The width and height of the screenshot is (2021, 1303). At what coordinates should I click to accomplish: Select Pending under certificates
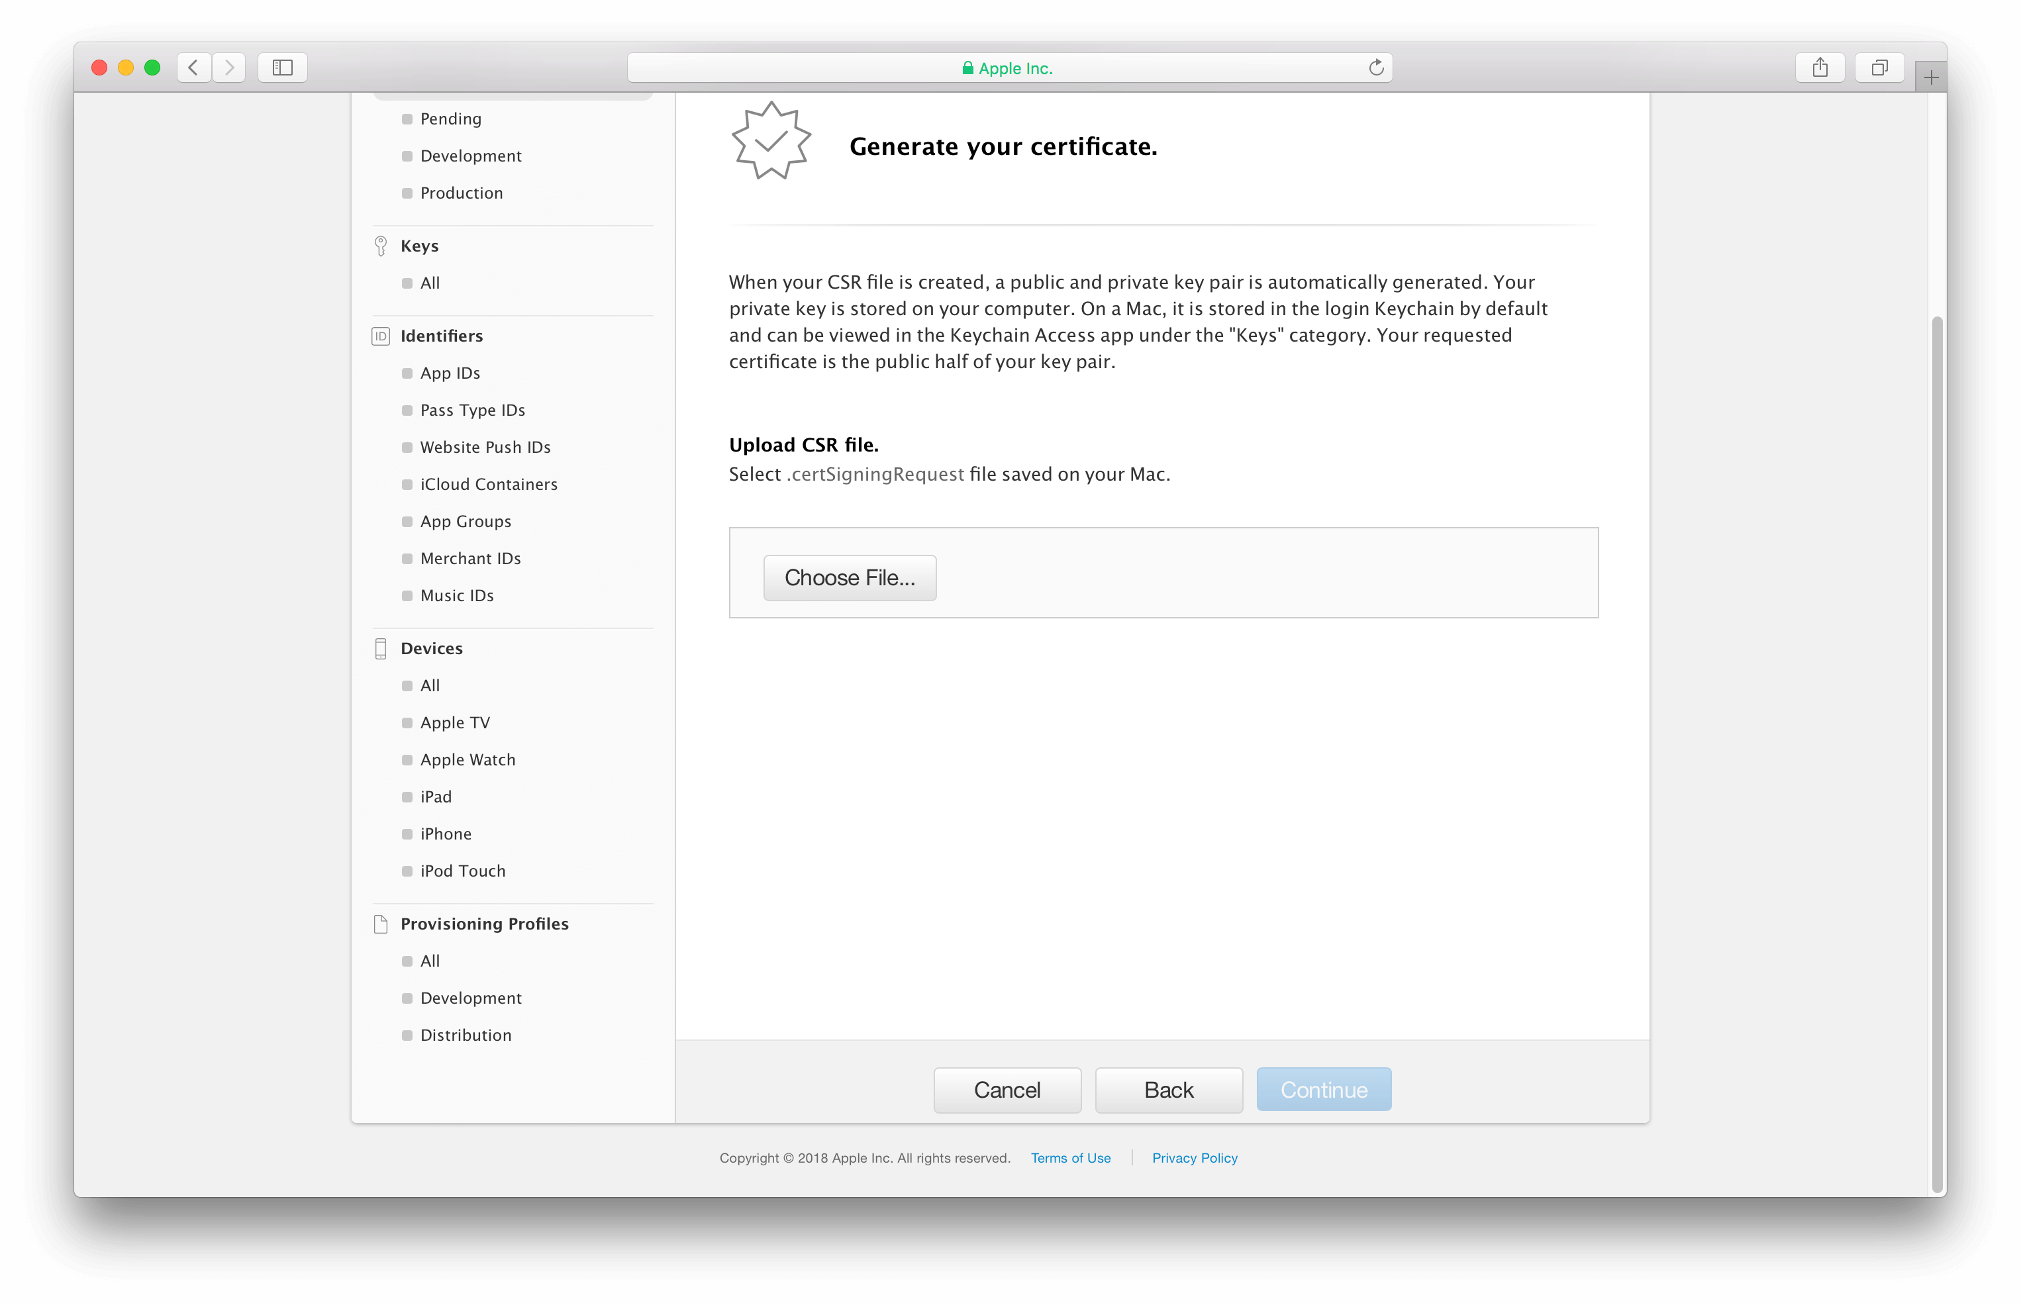click(x=451, y=119)
